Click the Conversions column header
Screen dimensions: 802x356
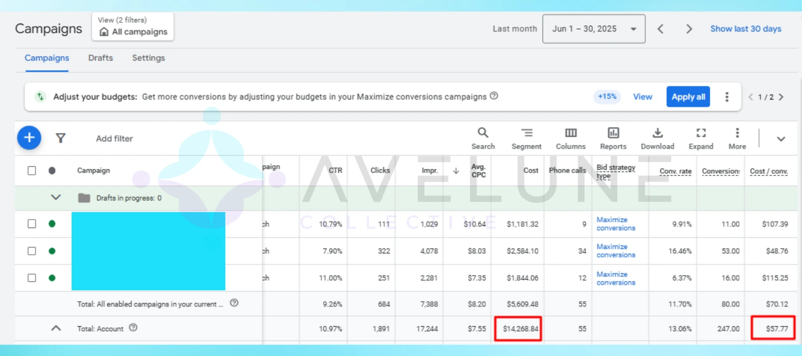721,171
